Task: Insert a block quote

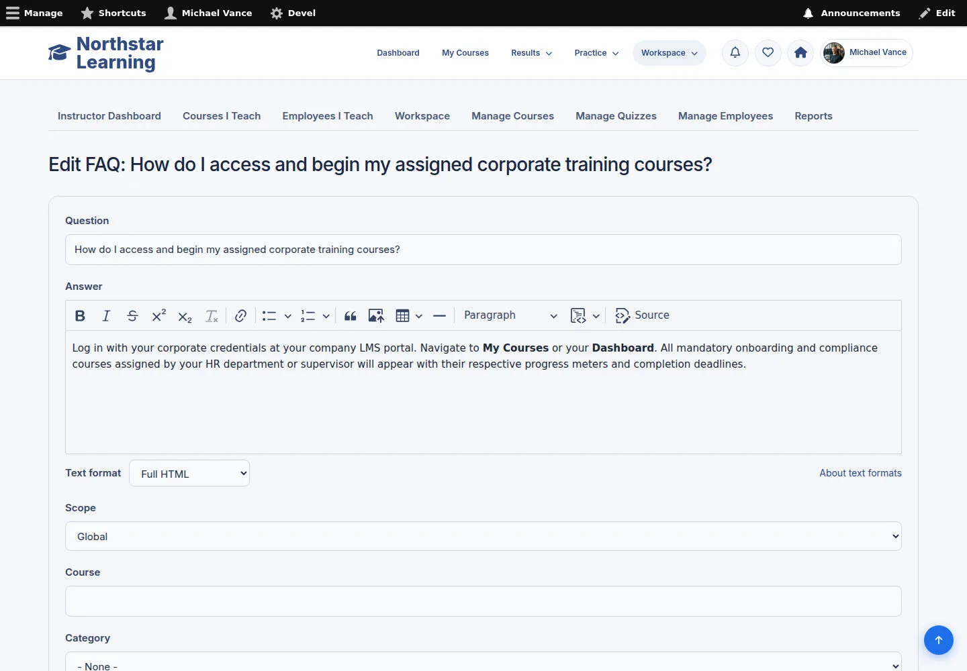Action: pos(350,315)
